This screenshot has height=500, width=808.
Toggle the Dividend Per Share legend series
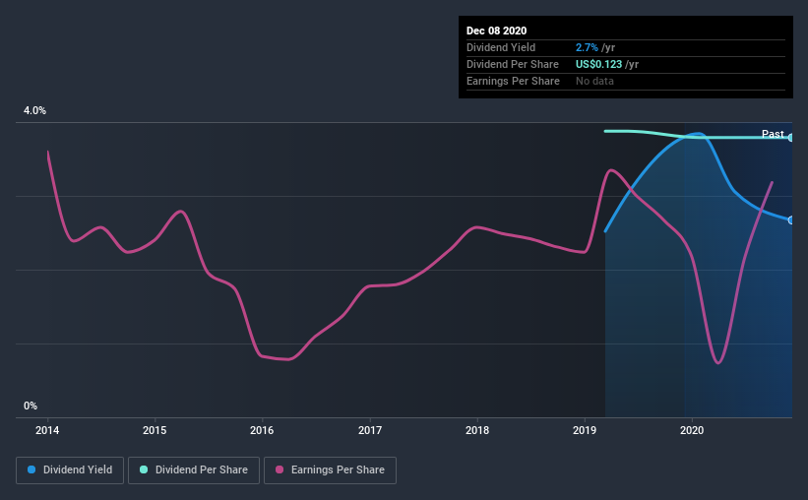pyautogui.click(x=194, y=470)
